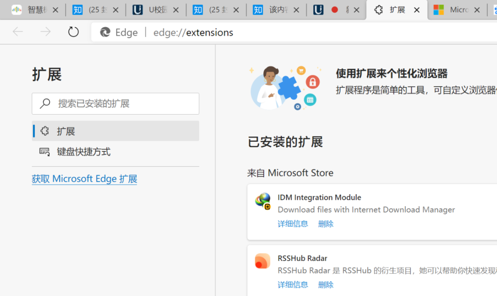The image size is (497, 296).
Task: Open the 获取 Microsoft Edge 扩展 link
Action: click(84, 179)
